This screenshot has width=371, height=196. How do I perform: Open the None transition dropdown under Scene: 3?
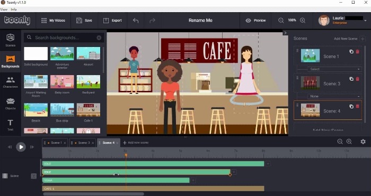click(x=334, y=96)
